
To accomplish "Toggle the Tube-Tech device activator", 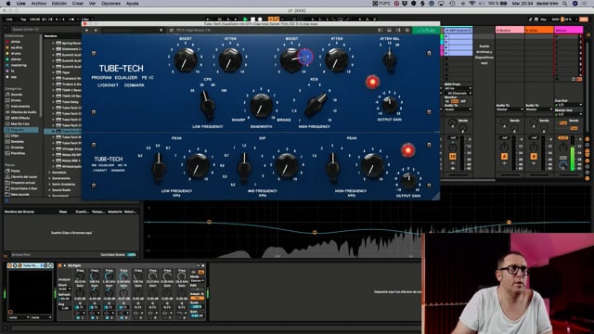I will coord(10,265).
